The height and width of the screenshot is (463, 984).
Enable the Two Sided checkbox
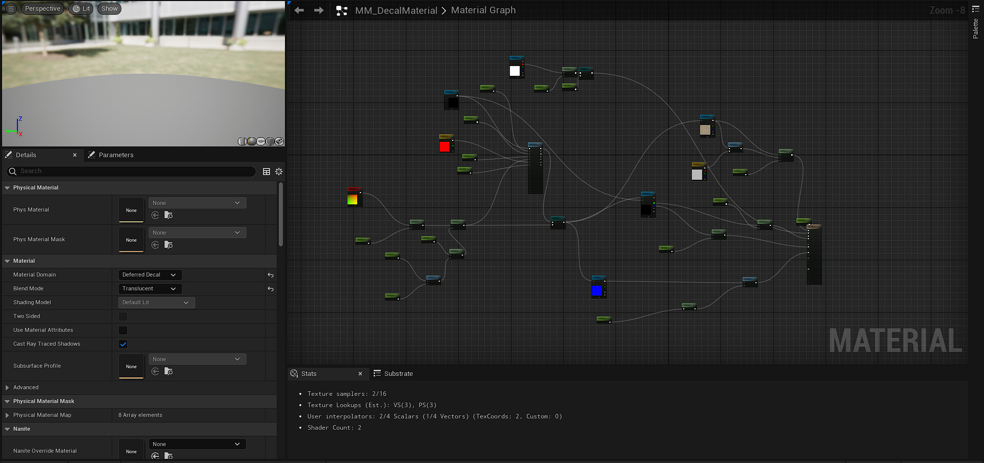[123, 317]
